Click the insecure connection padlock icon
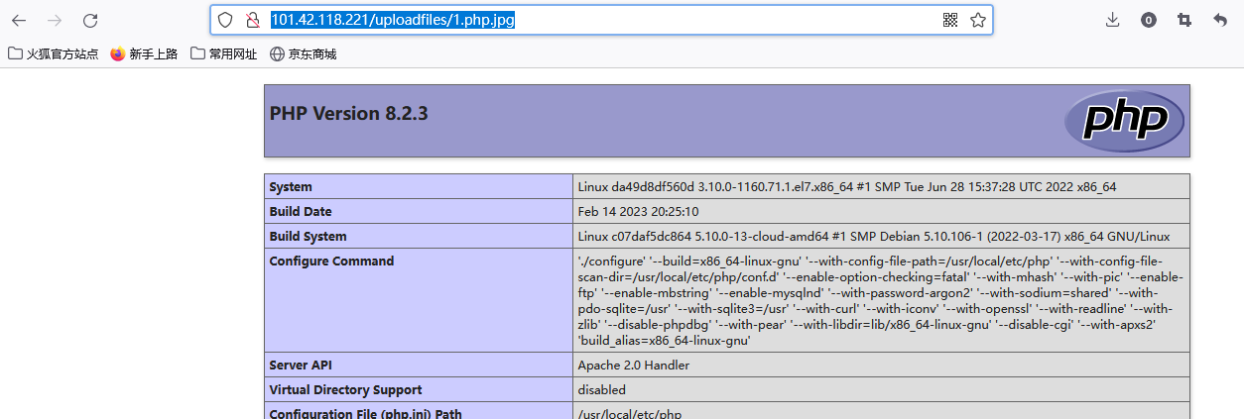This screenshot has height=419, width=1244. click(252, 20)
